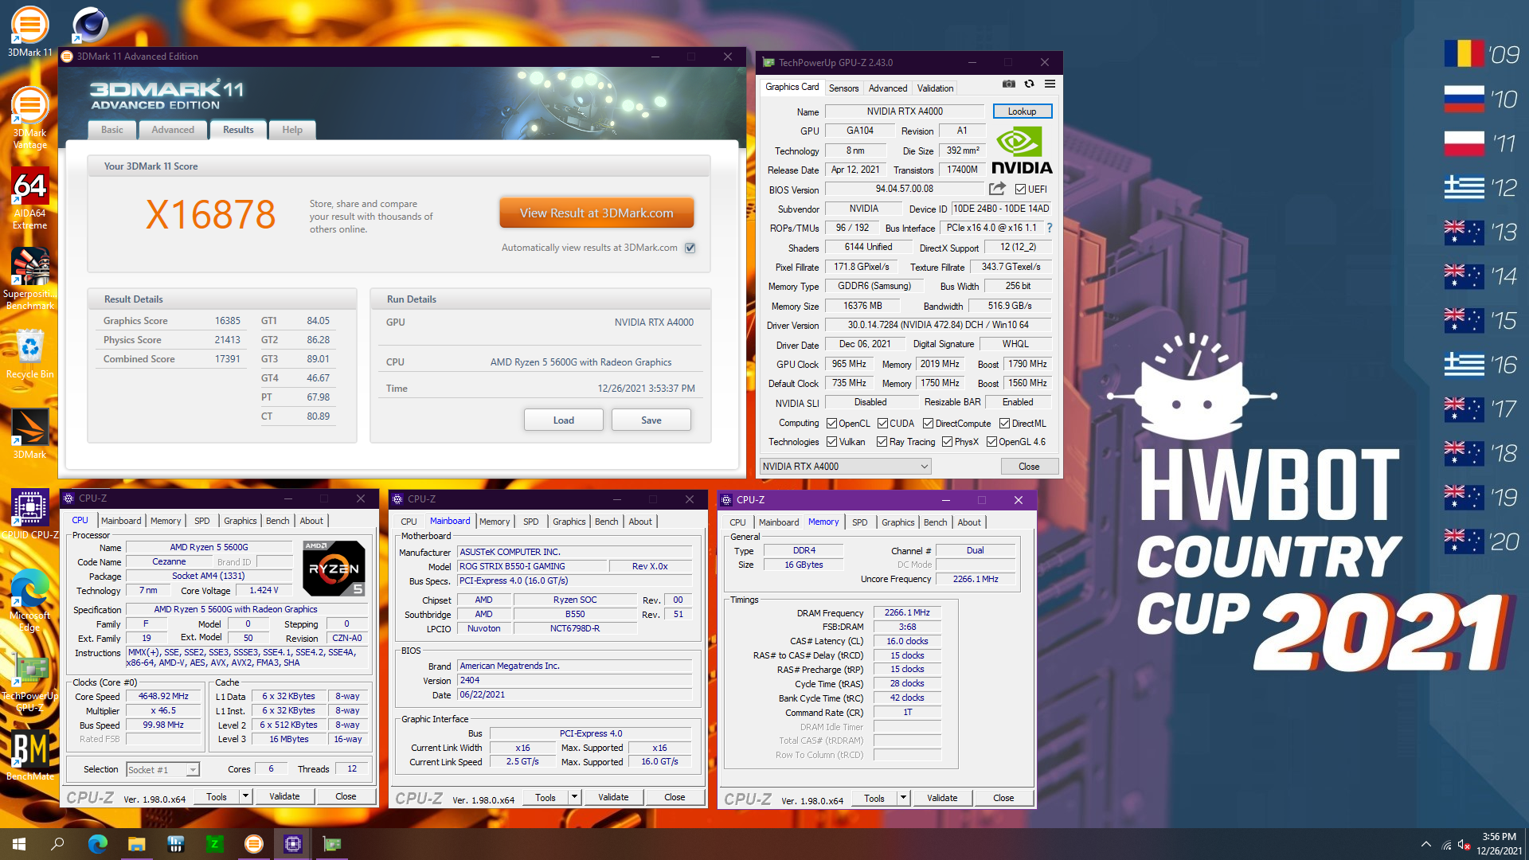Click Validate in Mainboard CPU-Z window
Screen dimensions: 1529x860
pos(613,797)
